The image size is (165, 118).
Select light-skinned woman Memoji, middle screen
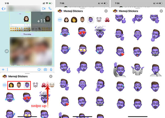click(x=66, y=20)
